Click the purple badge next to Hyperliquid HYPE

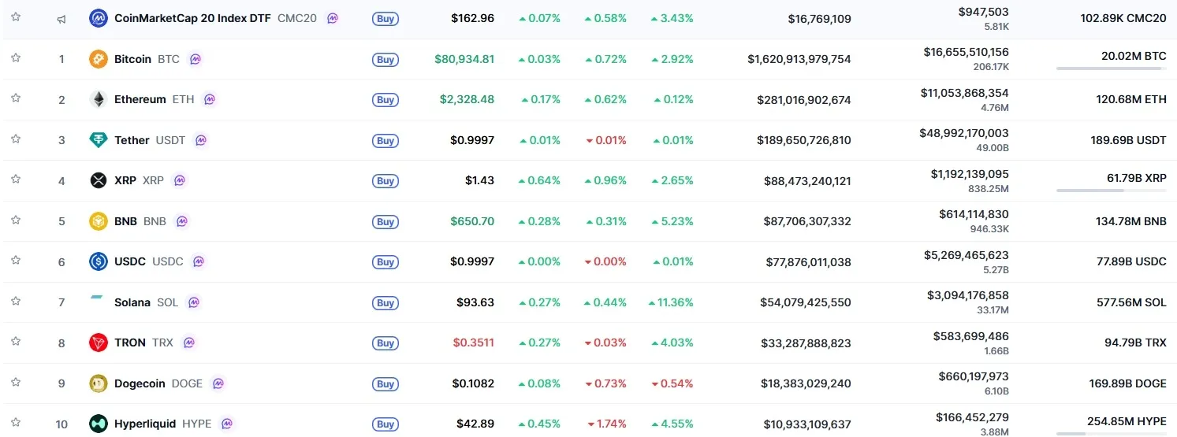point(227,424)
